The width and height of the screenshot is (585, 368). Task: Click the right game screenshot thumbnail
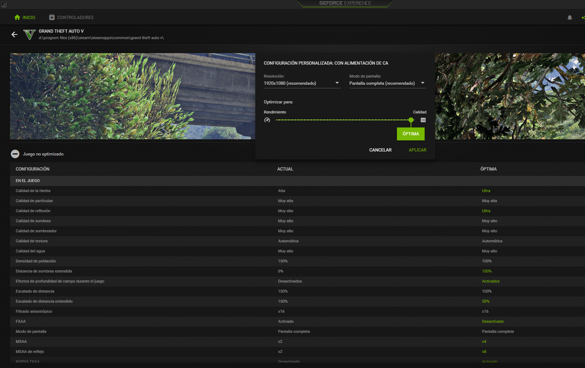click(510, 96)
